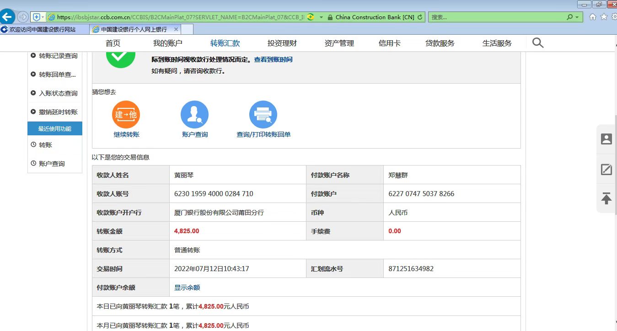Click the shield security icon beside address bar
The height and width of the screenshot is (331, 617).
tap(36, 17)
